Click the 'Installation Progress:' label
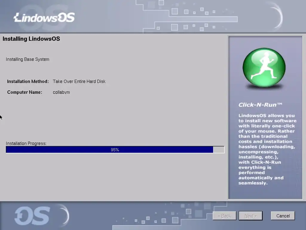306x230 pixels. (26, 143)
